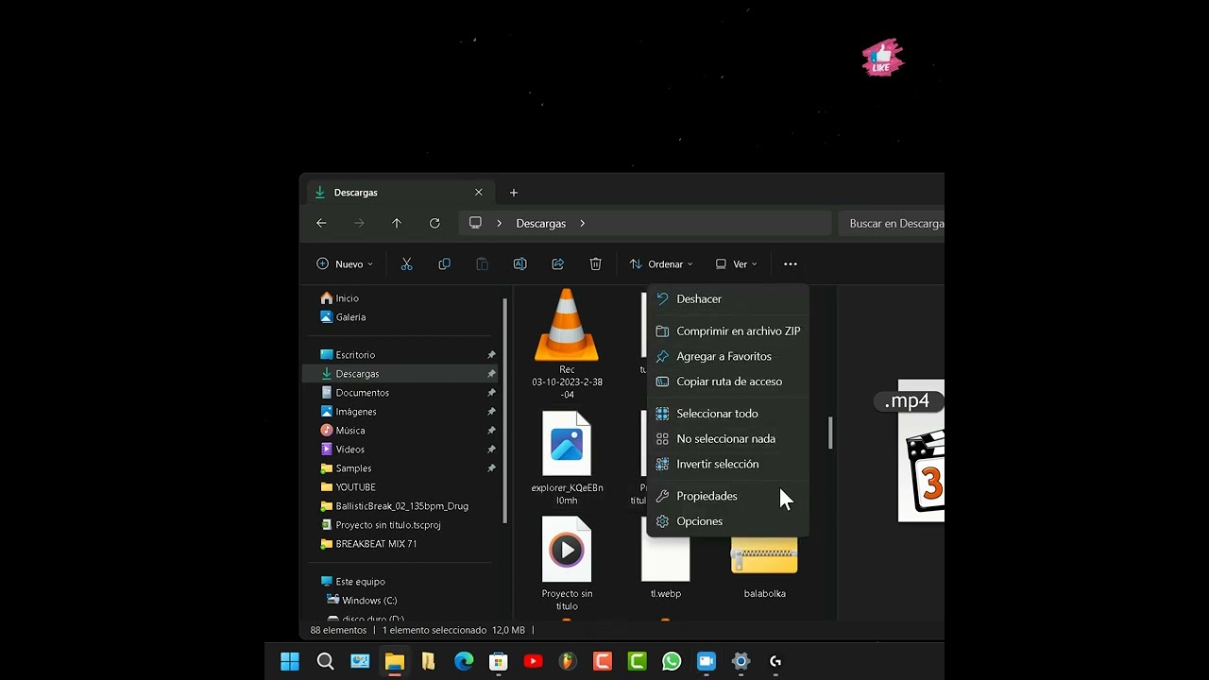
Task: Close the Descargas tab
Action: pyautogui.click(x=479, y=193)
